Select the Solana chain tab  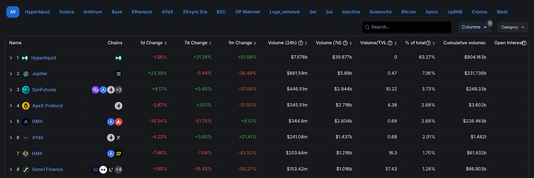tap(66, 12)
